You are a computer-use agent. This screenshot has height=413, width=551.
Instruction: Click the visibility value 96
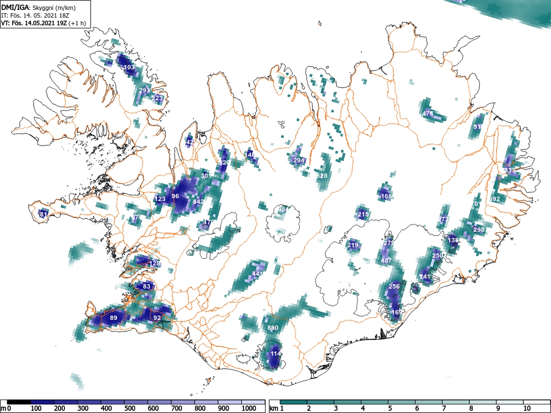coord(175,197)
